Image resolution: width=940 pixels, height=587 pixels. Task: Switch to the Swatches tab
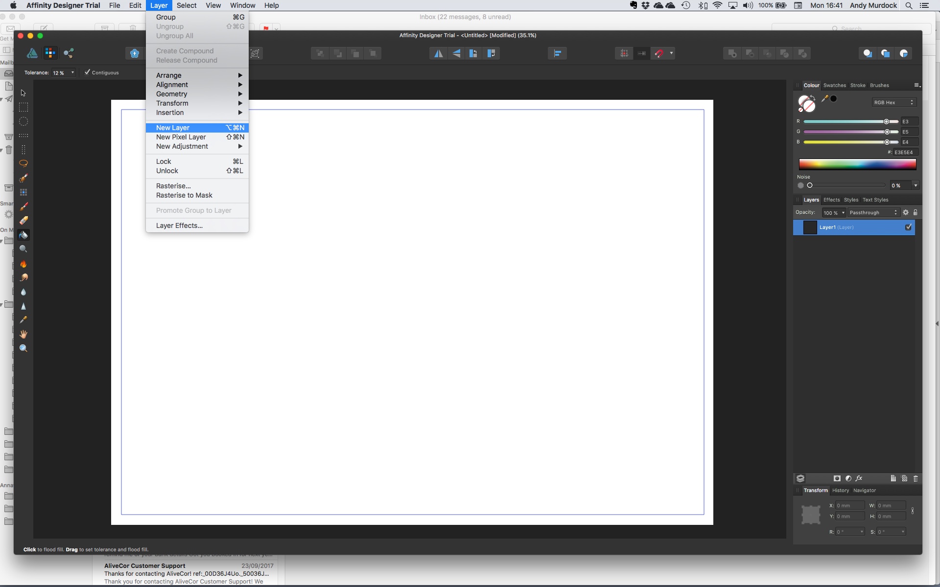(x=834, y=85)
